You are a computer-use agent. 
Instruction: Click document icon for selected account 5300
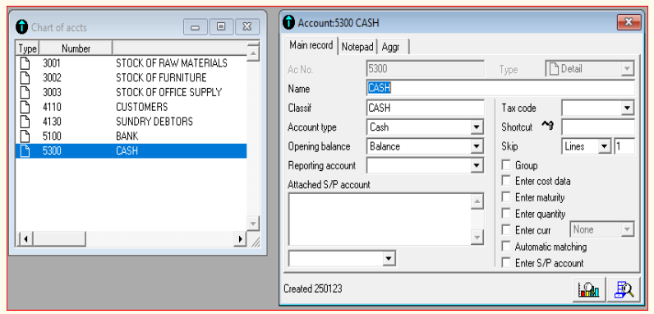(x=25, y=150)
